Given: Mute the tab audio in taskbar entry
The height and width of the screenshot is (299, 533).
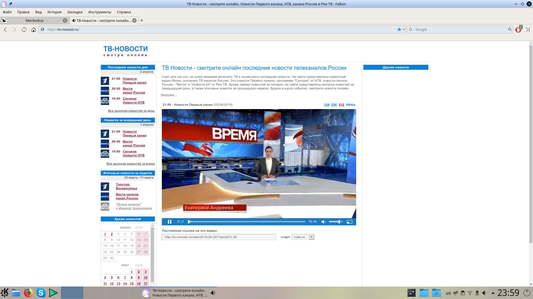Looking at the screenshot, I should coord(213,293).
